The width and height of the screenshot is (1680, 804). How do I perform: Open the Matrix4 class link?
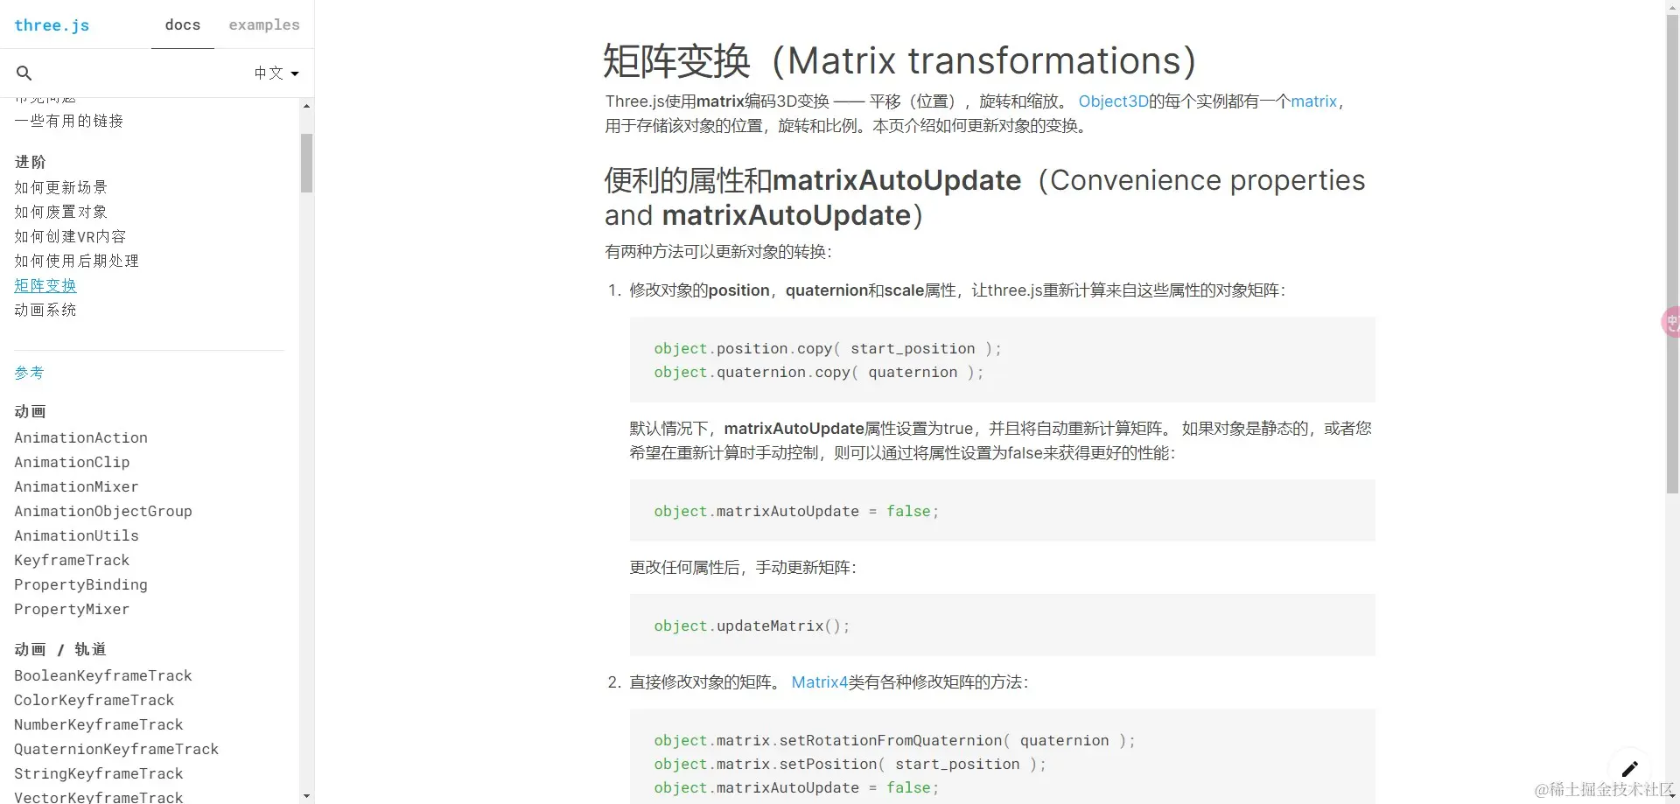click(820, 682)
